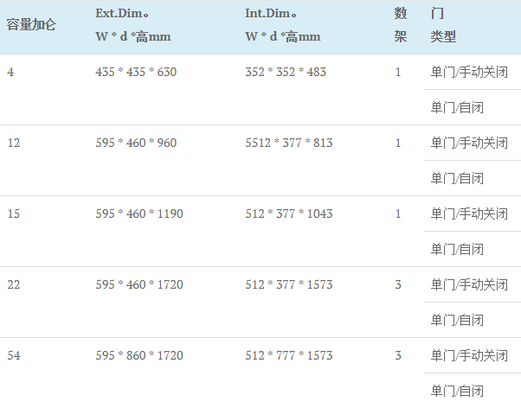Select capacity value 54 in the first column
Image resolution: width=521 pixels, height=408 pixels.
[14, 355]
